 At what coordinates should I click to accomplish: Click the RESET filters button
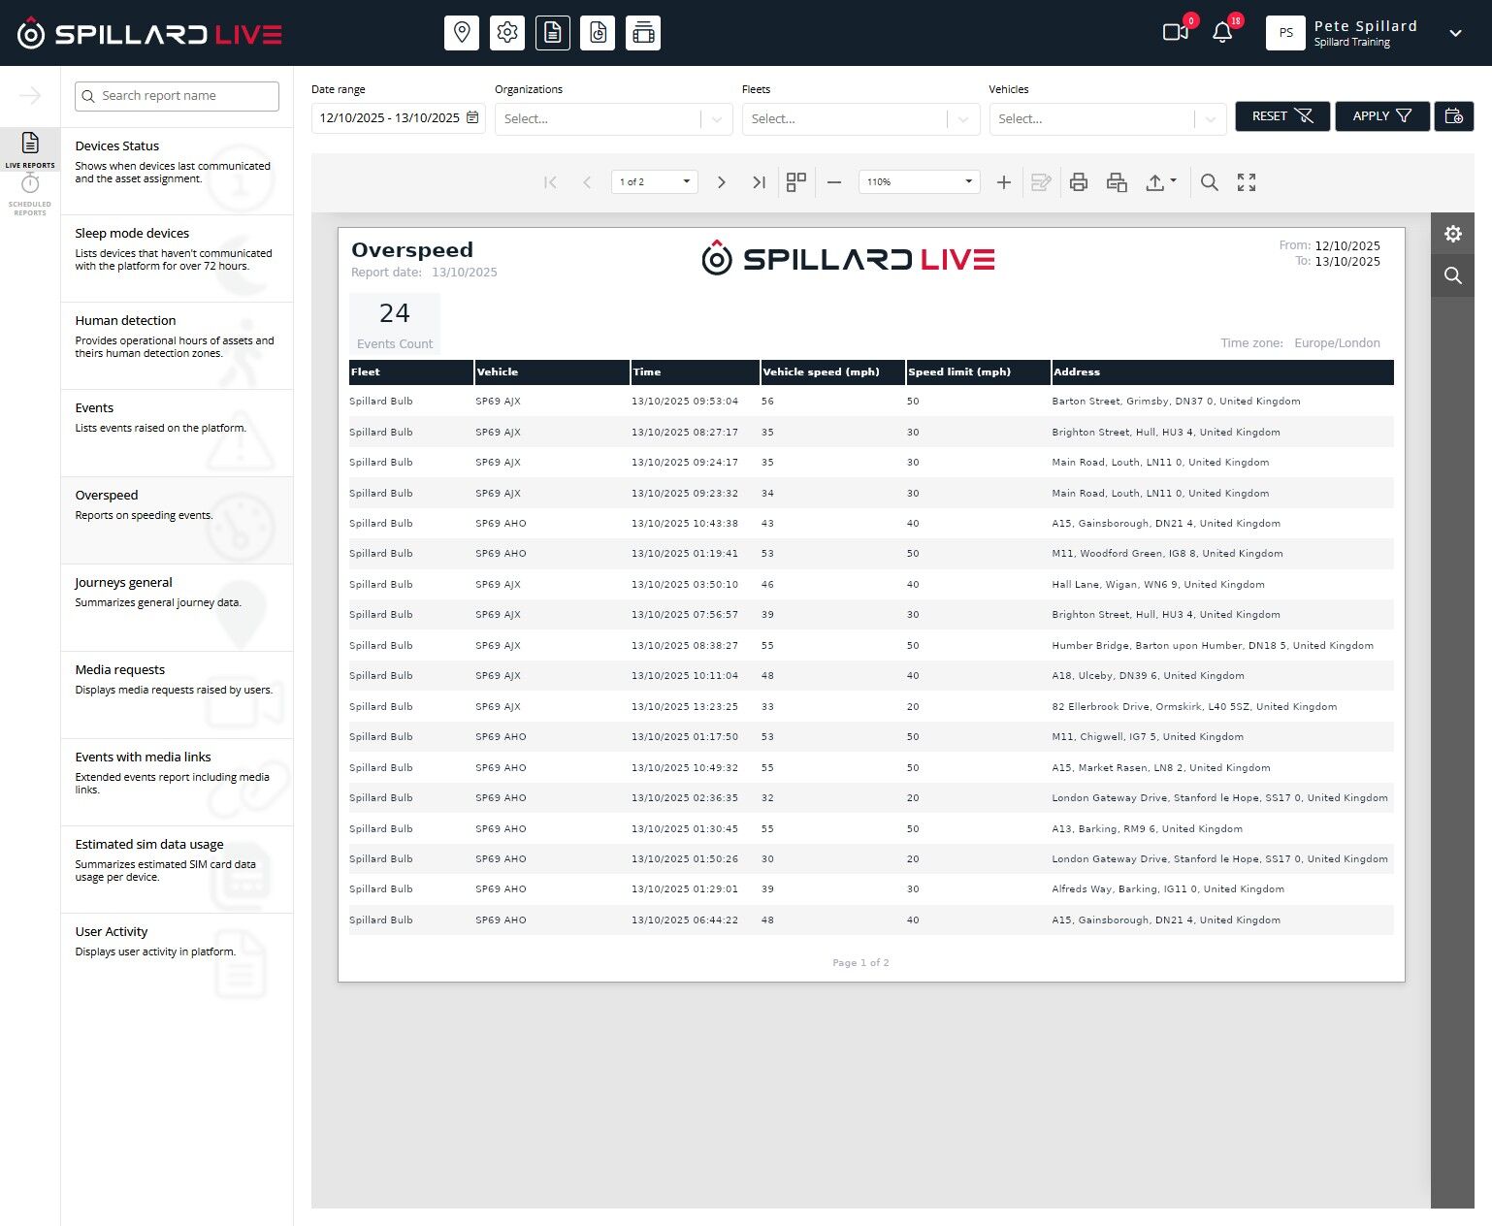[1282, 116]
